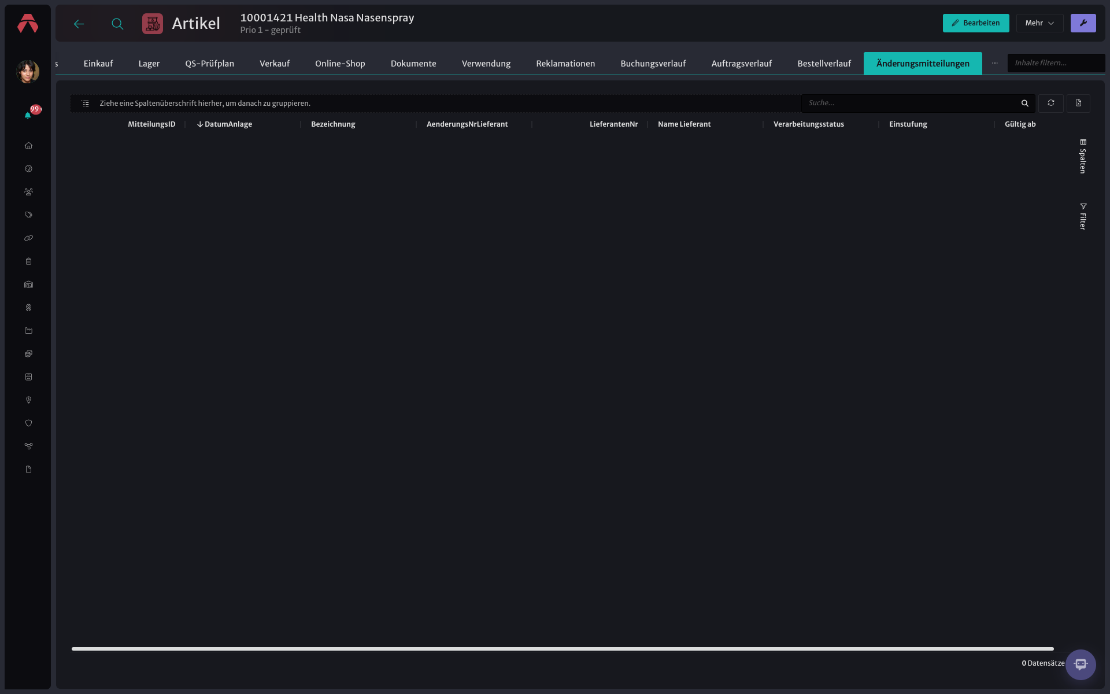This screenshot has width=1110, height=694.
Task: Open the price tags icon in the sidebar
Action: [28, 215]
